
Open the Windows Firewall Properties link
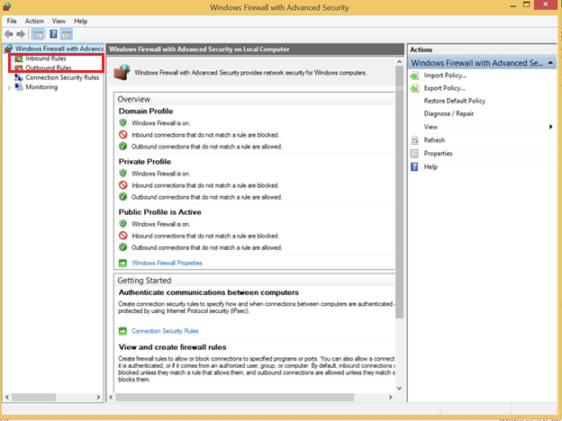click(167, 263)
